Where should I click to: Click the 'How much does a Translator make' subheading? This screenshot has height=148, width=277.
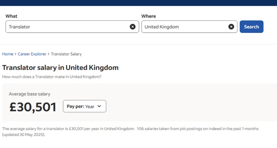[52, 77]
